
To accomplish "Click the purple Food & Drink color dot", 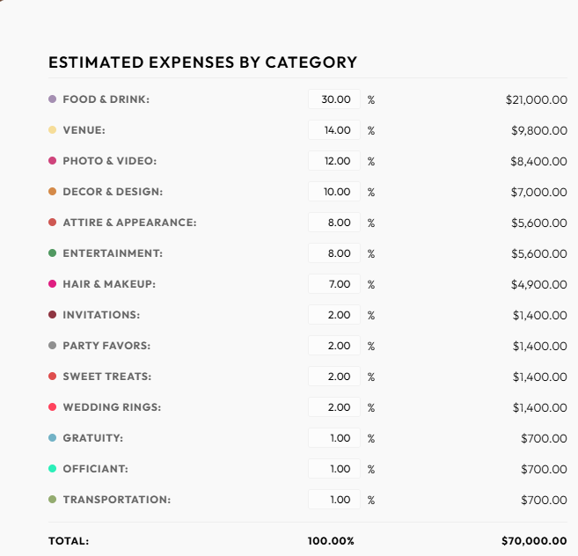I will (x=53, y=99).
